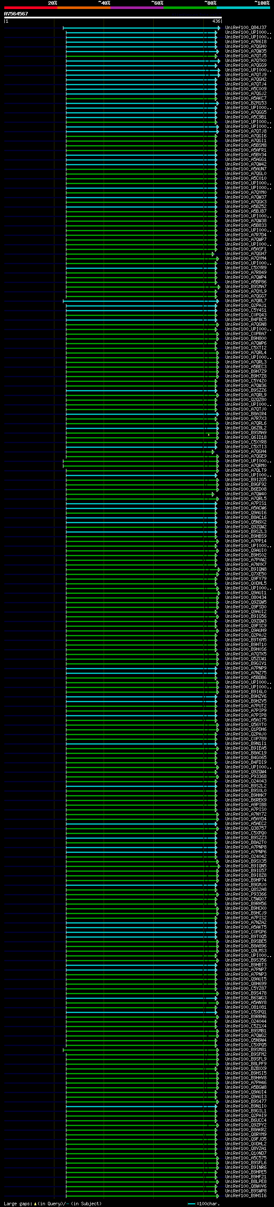Select the UniRef100_A5BSM8 label

pos(246,146)
